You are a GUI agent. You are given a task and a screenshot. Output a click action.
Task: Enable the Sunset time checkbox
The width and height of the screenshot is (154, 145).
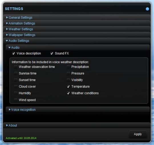16,80
